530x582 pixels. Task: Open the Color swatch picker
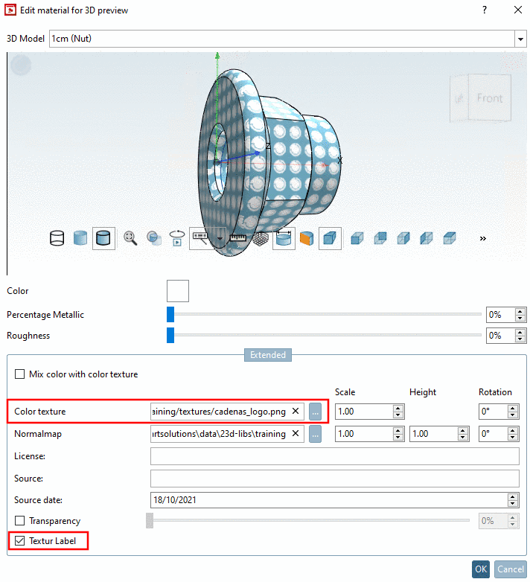pos(178,291)
